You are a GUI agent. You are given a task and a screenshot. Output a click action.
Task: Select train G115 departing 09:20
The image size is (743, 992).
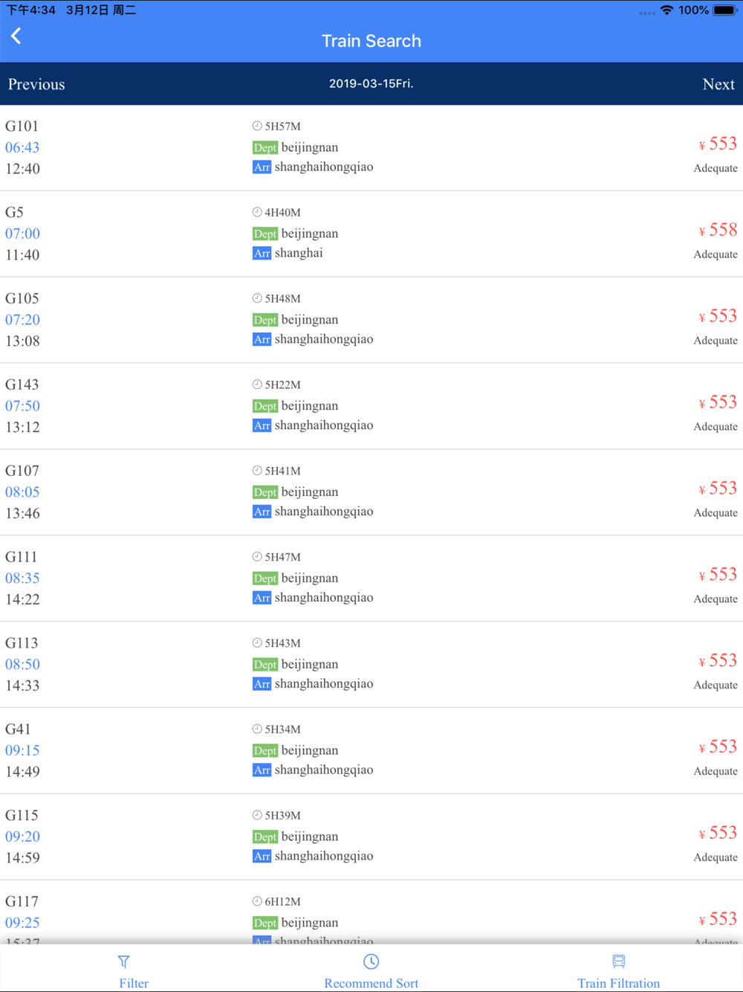tap(371, 837)
